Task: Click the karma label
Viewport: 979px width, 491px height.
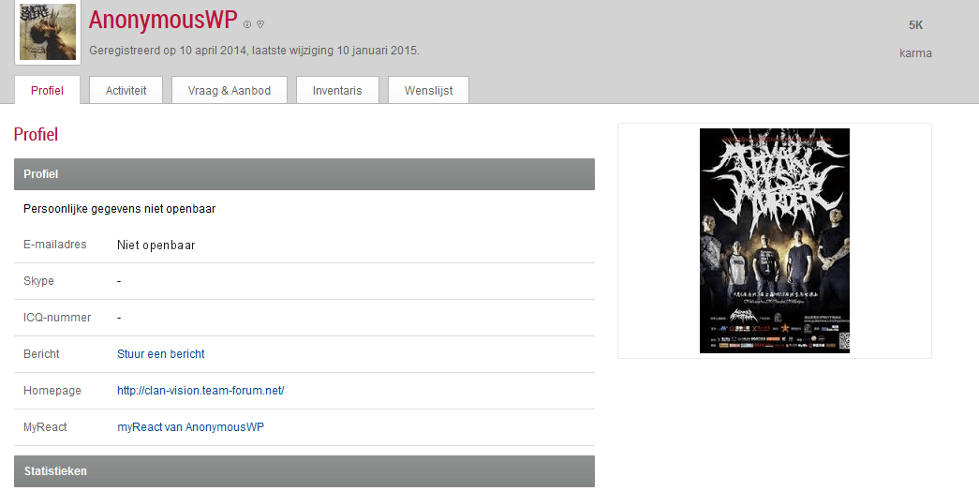Action: (915, 53)
